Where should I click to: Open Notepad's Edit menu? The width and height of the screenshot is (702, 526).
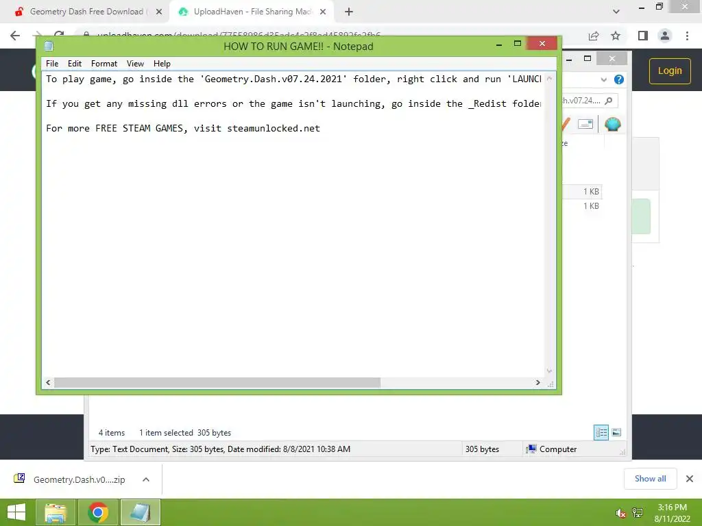pos(74,64)
